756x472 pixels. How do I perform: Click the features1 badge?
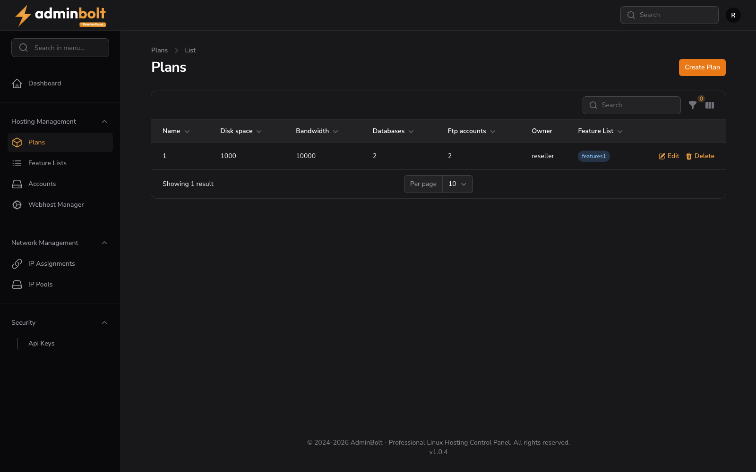click(x=593, y=156)
